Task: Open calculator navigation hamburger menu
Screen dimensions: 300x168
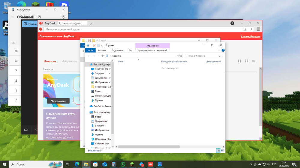Action: (x=13, y=17)
